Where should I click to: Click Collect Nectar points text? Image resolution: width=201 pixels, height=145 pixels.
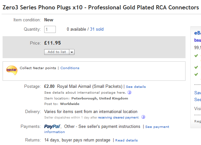tap(38, 68)
